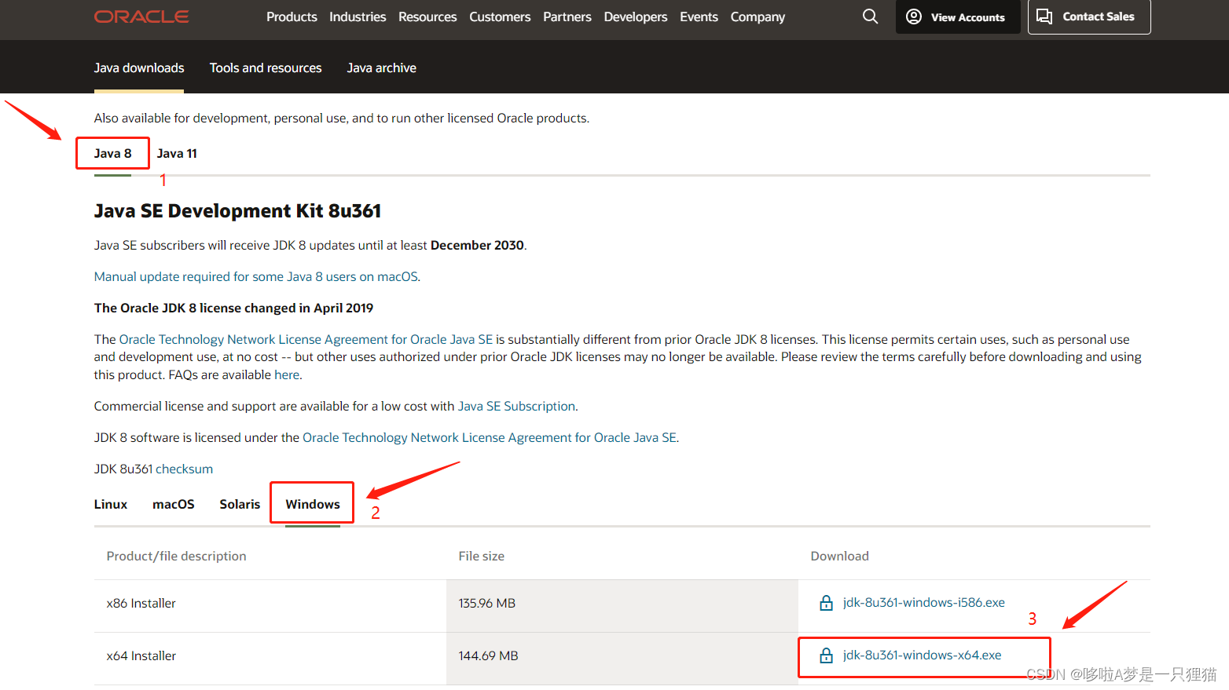Open the Java SE Subscription link
Viewport: 1229px width, 690px height.
[516, 406]
